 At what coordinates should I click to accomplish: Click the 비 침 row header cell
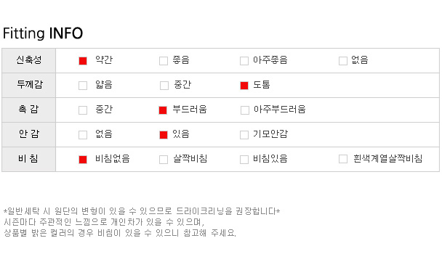point(29,159)
